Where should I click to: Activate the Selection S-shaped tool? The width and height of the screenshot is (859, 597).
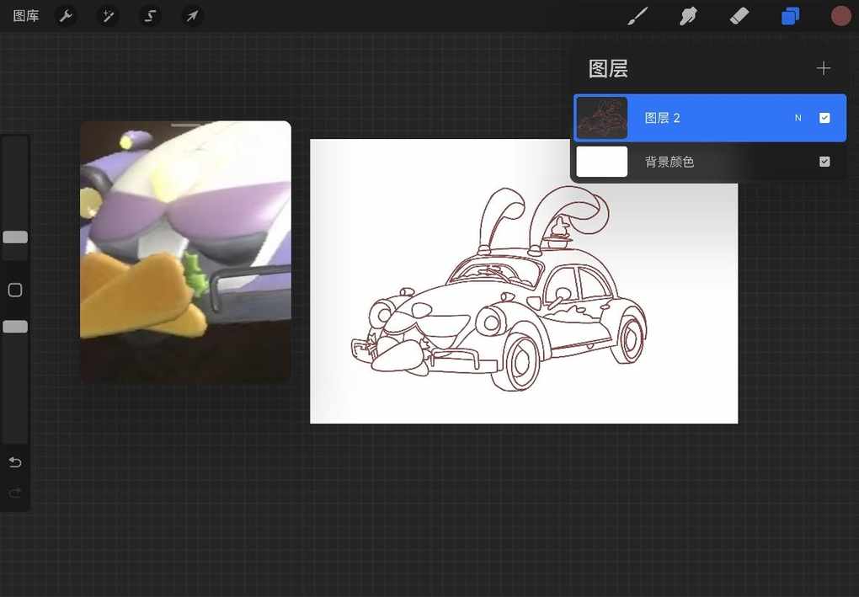pos(150,16)
